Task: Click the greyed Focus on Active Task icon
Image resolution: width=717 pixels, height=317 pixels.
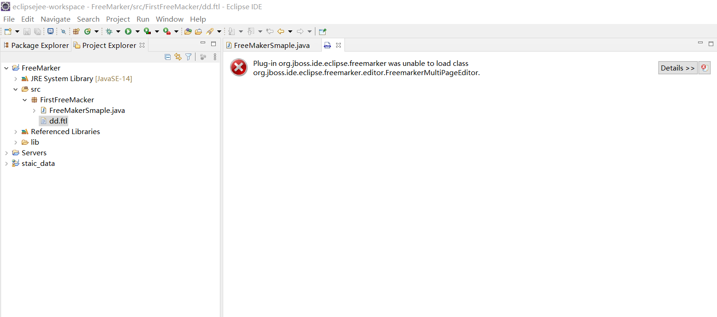Action: point(203,57)
